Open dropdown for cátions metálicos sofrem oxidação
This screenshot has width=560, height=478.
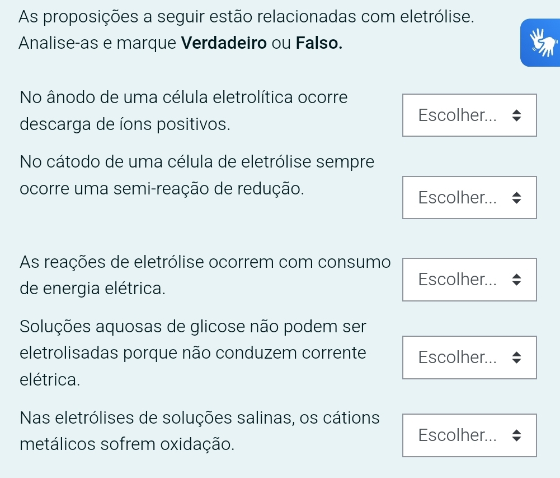[x=469, y=435]
